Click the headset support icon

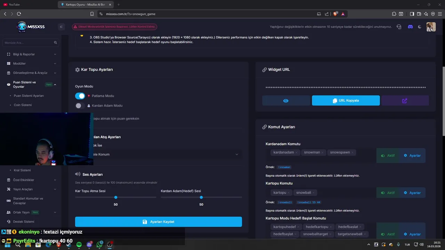point(399,27)
